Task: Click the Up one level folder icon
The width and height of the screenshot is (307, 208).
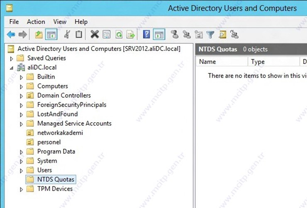Action: point(39,35)
